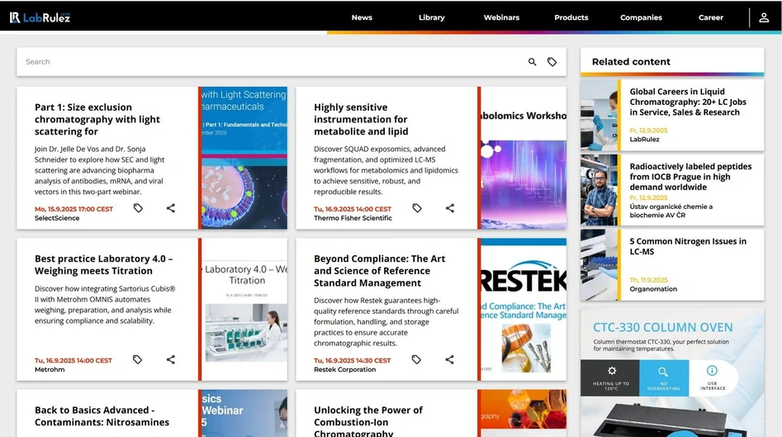Open the News menu item
The image size is (782, 437).
coord(362,17)
